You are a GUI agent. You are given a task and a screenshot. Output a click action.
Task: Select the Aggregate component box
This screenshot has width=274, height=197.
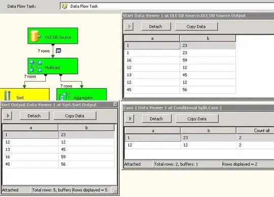pyautogui.click(x=82, y=95)
